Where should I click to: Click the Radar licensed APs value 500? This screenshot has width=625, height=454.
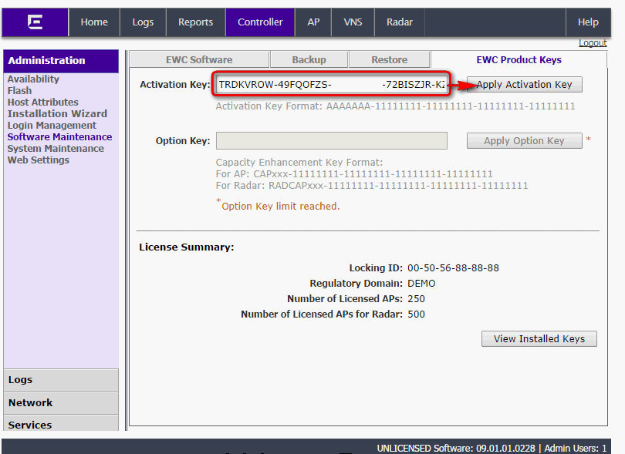point(416,314)
